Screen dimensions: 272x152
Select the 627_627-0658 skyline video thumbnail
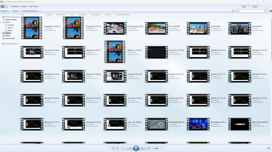tap(198, 28)
